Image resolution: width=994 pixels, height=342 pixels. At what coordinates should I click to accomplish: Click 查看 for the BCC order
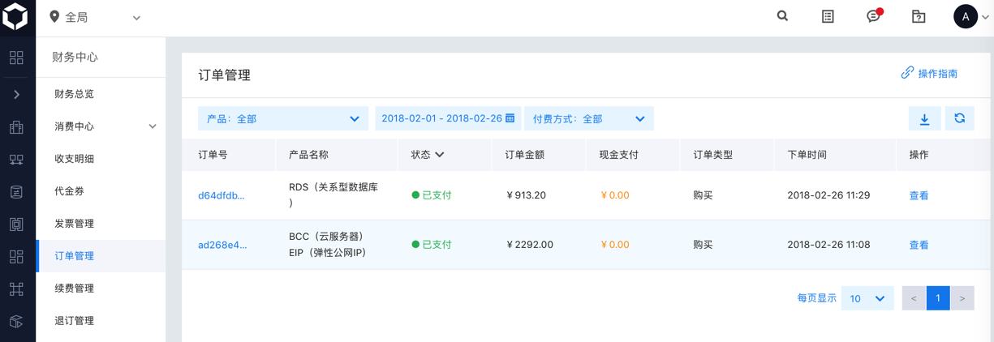pyautogui.click(x=919, y=245)
